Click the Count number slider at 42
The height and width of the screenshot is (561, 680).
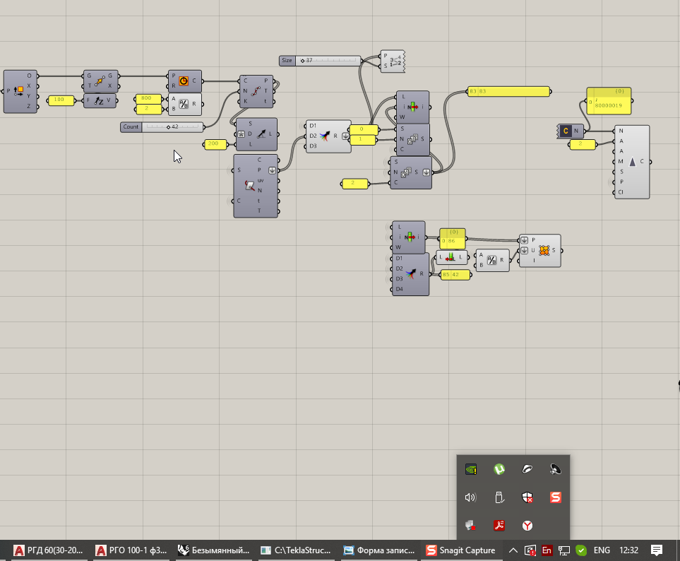(162, 127)
